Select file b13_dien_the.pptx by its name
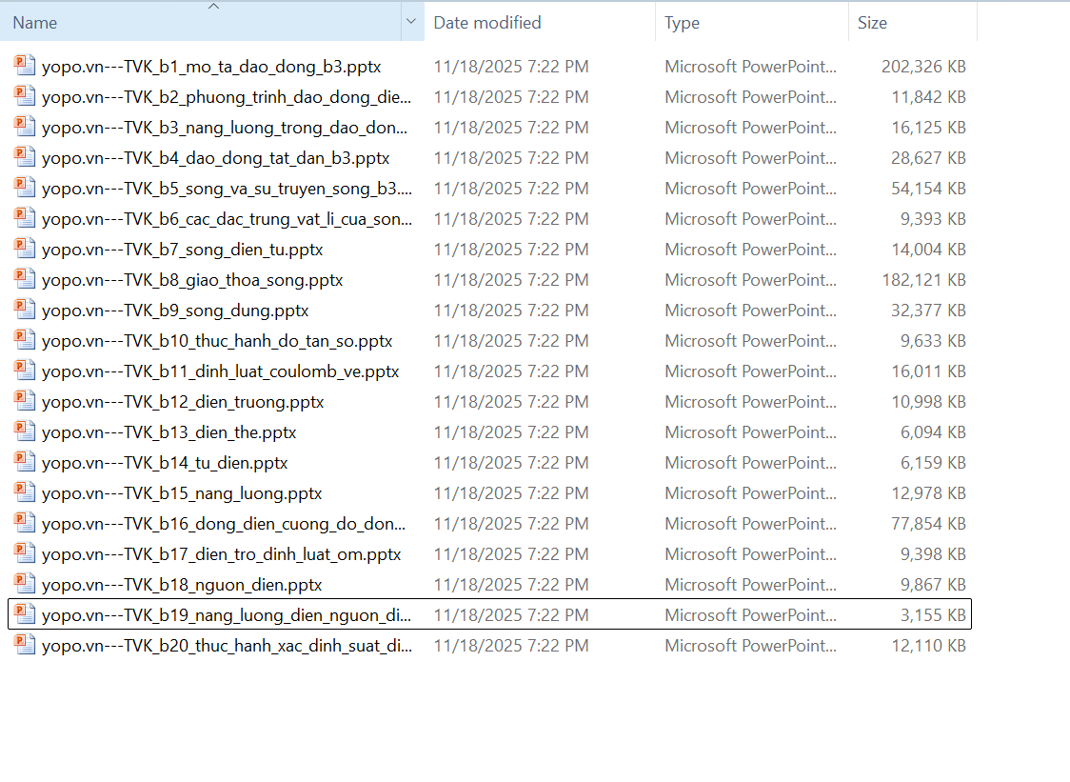Image resolution: width=1070 pixels, height=782 pixels. click(168, 432)
